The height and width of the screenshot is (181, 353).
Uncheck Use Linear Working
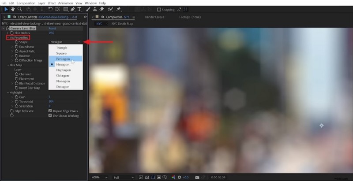[x=50, y=115]
